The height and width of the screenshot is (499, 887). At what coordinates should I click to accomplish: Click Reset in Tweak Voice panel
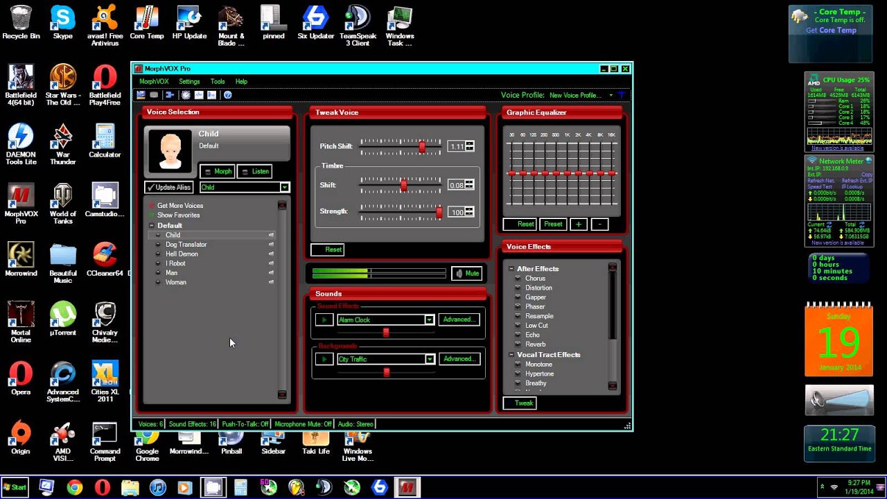327,249
